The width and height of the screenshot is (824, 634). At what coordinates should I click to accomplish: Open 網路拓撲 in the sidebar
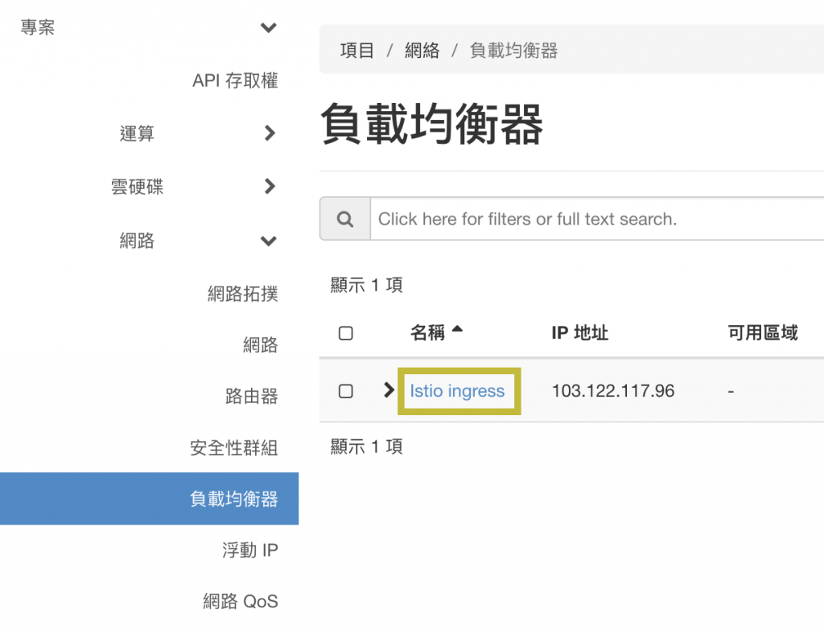click(242, 294)
